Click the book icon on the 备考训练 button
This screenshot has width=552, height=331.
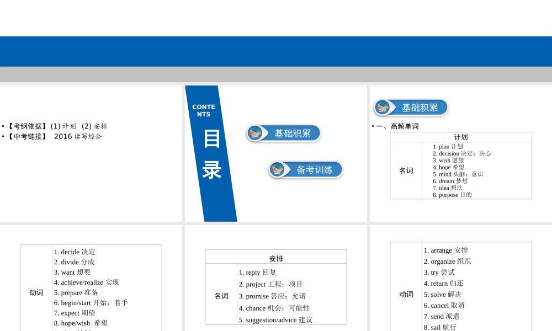(277, 169)
